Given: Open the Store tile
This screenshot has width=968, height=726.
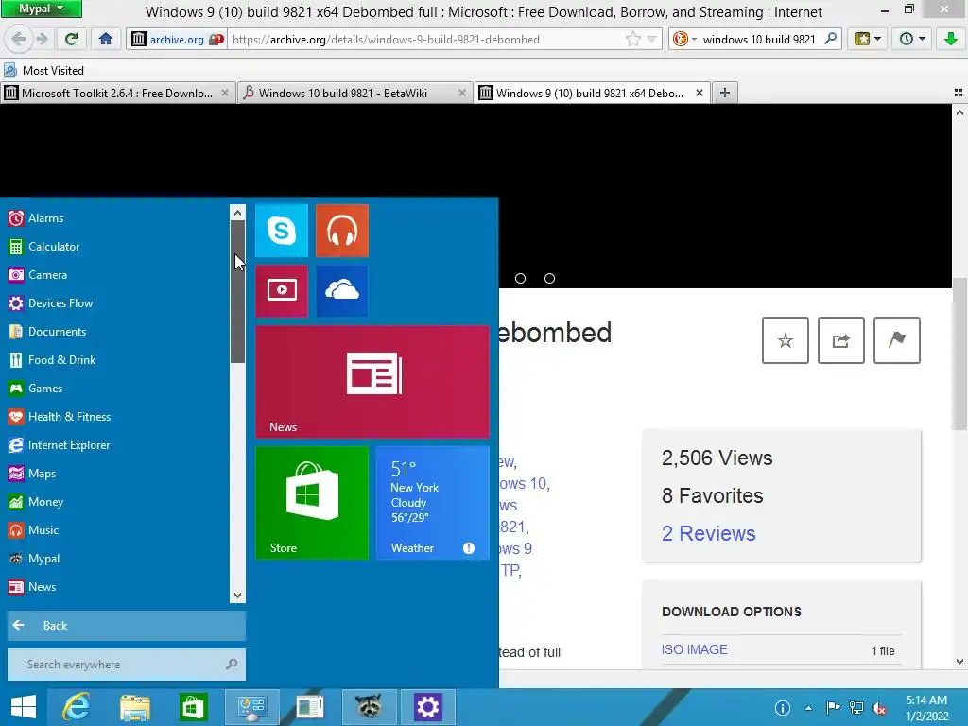Looking at the screenshot, I should (x=312, y=503).
